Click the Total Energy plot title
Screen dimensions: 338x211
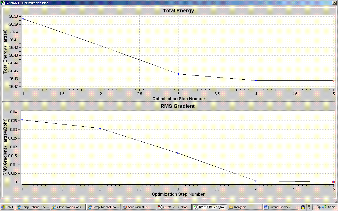click(x=179, y=11)
